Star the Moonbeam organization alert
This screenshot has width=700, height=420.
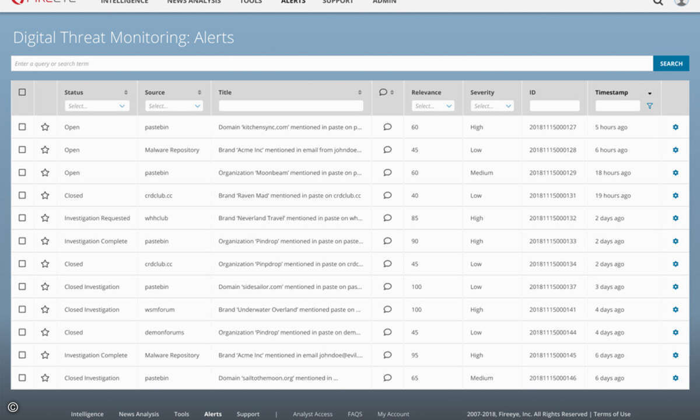[x=45, y=173]
